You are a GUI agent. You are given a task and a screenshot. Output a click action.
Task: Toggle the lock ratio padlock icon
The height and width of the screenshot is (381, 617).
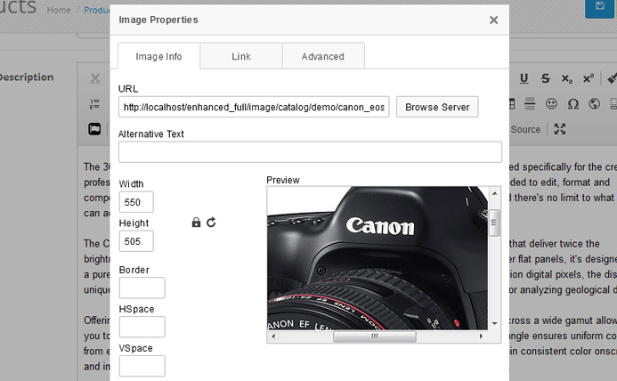[196, 223]
